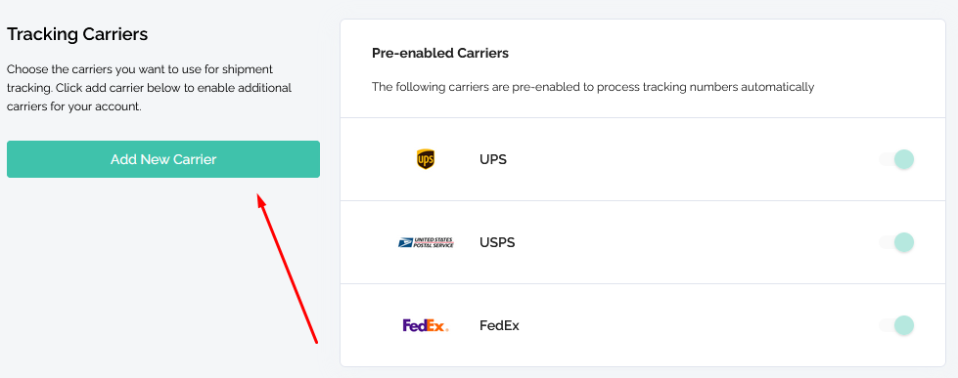Click the red arrow annotation
The width and height of the screenshot is (958, 378).
pos(287,269)
